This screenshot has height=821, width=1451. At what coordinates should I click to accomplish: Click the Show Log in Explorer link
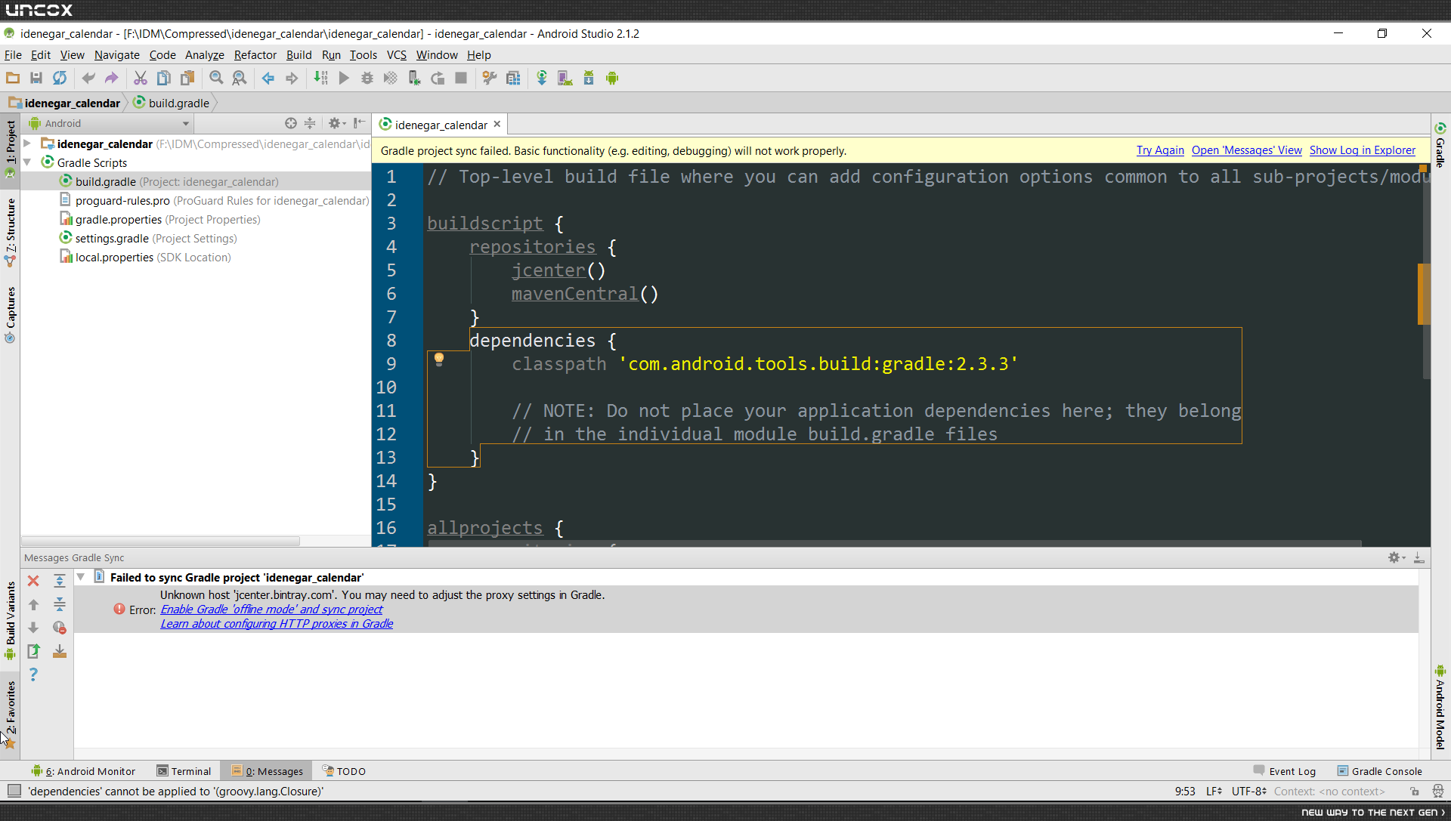coord(1363,150)
